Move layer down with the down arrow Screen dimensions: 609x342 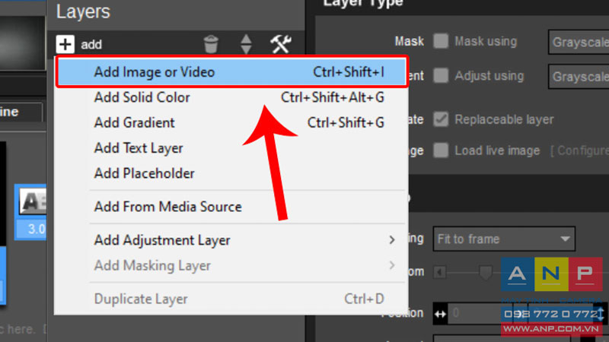click(246, 49)
